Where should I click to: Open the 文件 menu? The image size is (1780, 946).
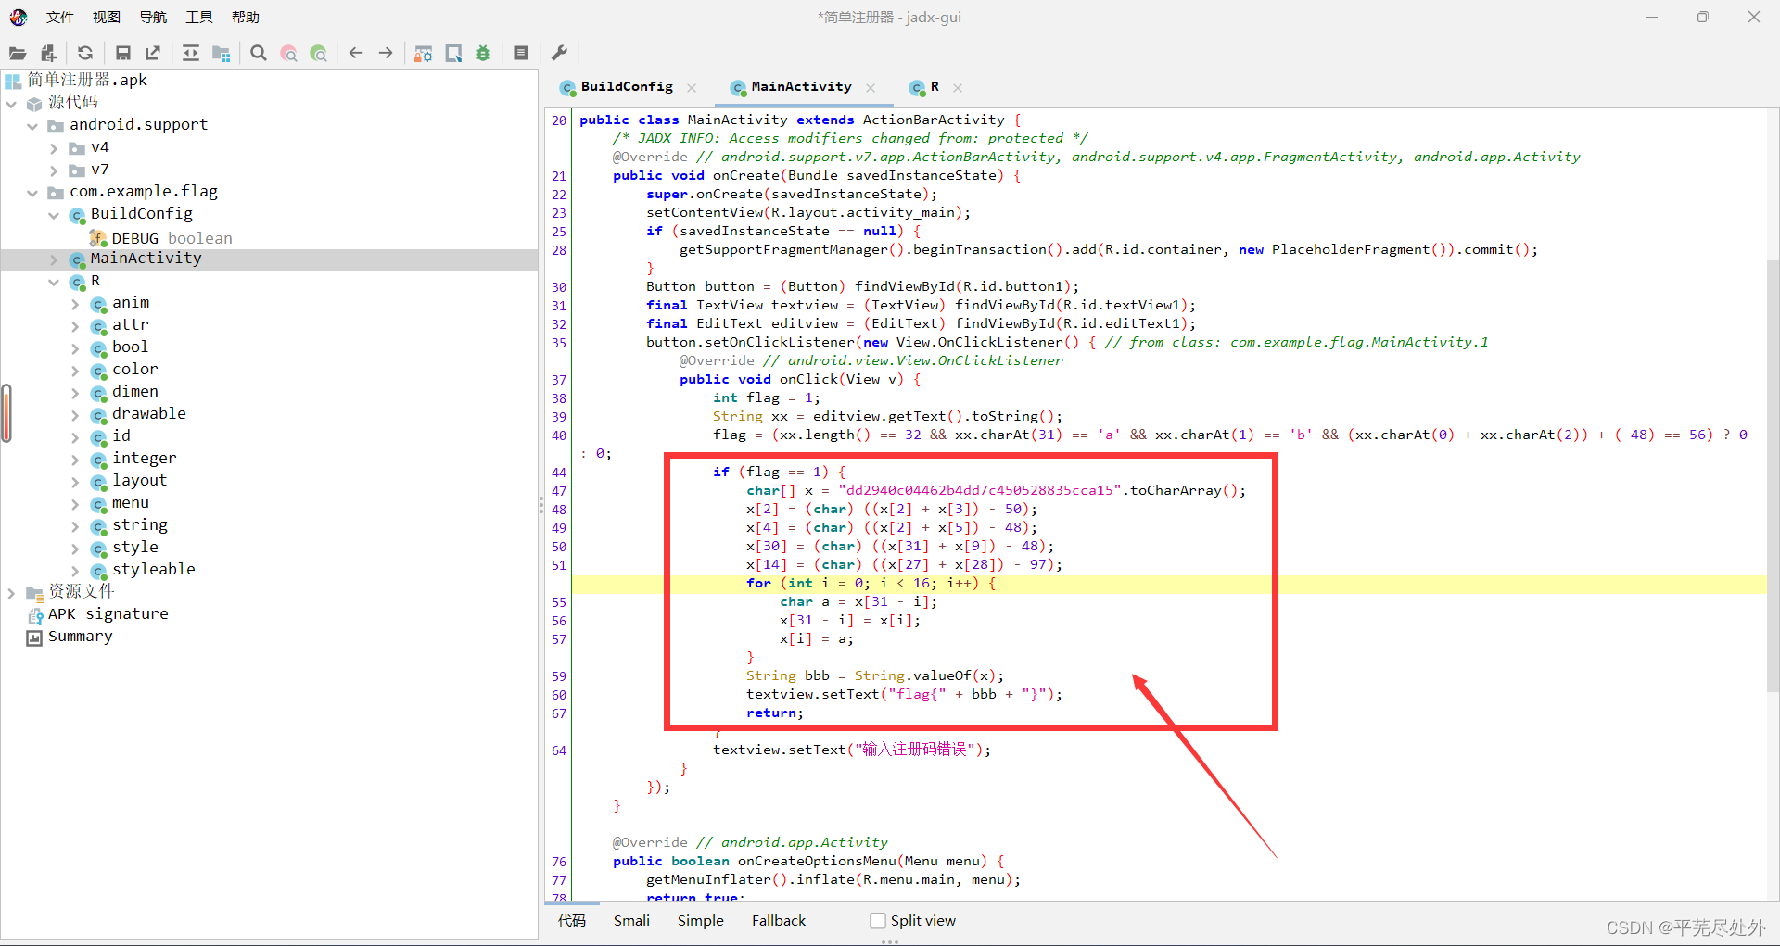60,18
